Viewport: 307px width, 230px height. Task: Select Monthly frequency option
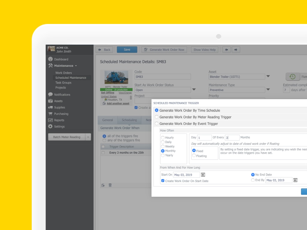[x=163, y=151]
